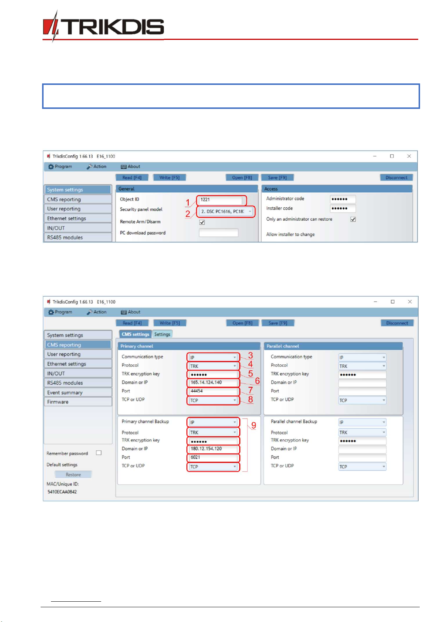Click Open [F8] in the General settings window
Viewport: 440px width, 622px height.
click(x=242, y=178)
